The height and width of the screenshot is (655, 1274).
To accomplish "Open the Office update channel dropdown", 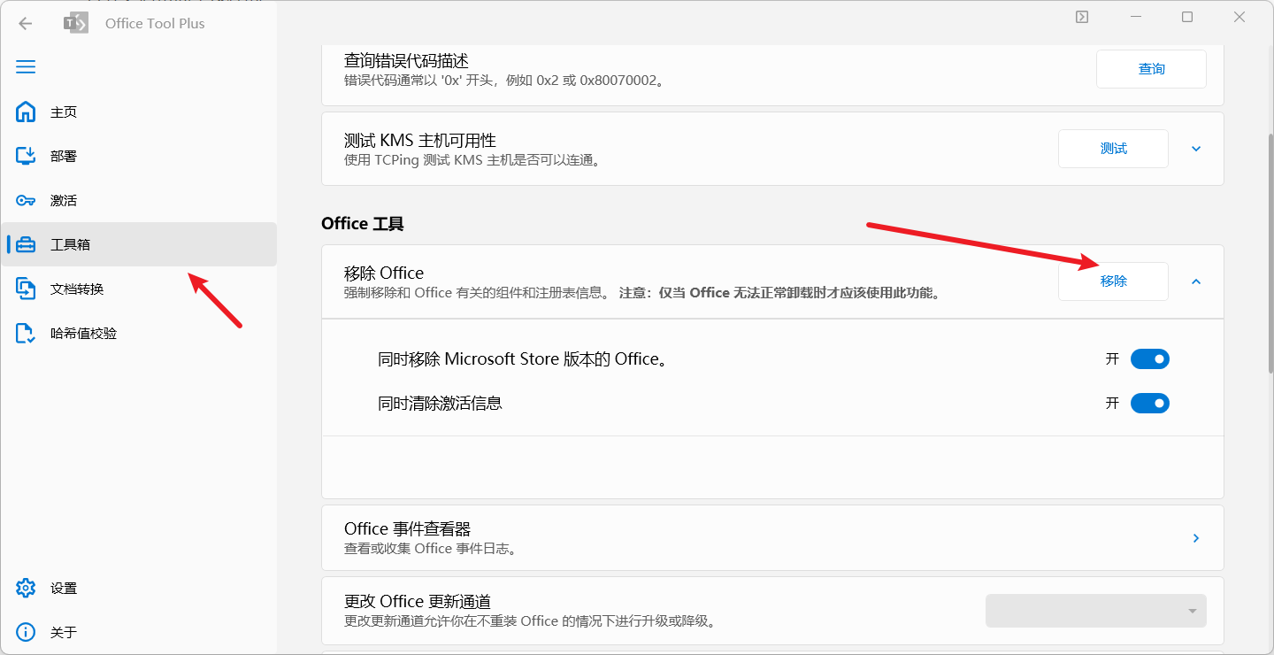I will point(1095,611).
